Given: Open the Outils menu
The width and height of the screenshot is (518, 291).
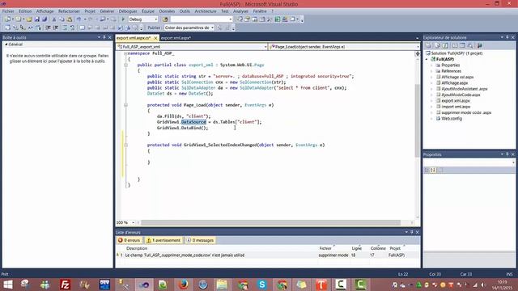Looking at the screenshot, I should click(185, 11).
